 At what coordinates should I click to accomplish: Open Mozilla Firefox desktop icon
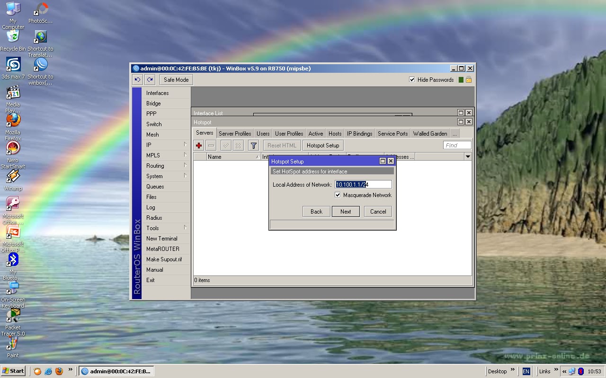tap(13, 127)
